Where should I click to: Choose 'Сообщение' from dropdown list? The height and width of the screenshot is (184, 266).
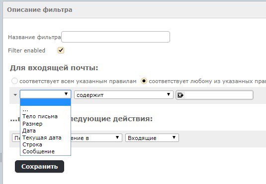(45, 151)
